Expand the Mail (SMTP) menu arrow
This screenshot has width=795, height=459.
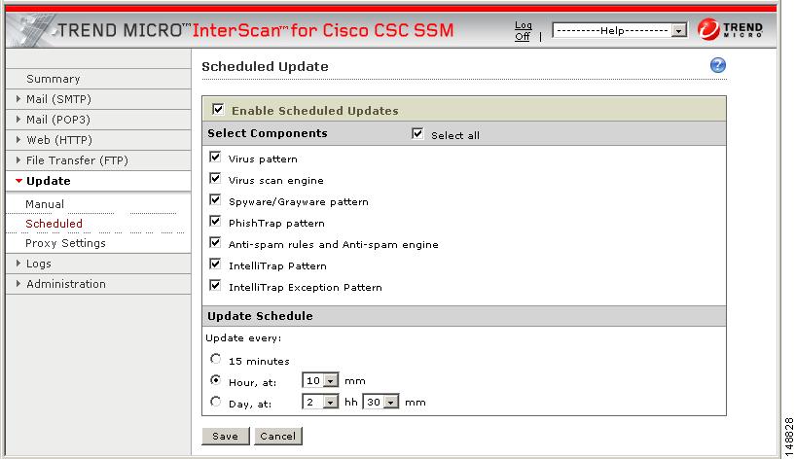click(x=18, y=99)
